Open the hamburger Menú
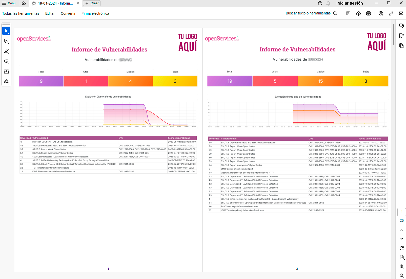406x279 pixels. pos(9,3)
